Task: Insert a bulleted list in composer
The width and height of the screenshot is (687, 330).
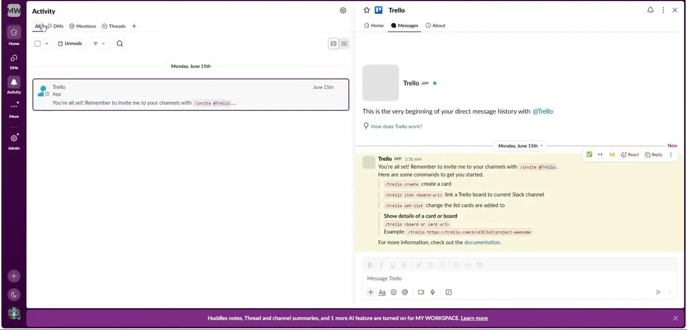Action: (442, 265)
